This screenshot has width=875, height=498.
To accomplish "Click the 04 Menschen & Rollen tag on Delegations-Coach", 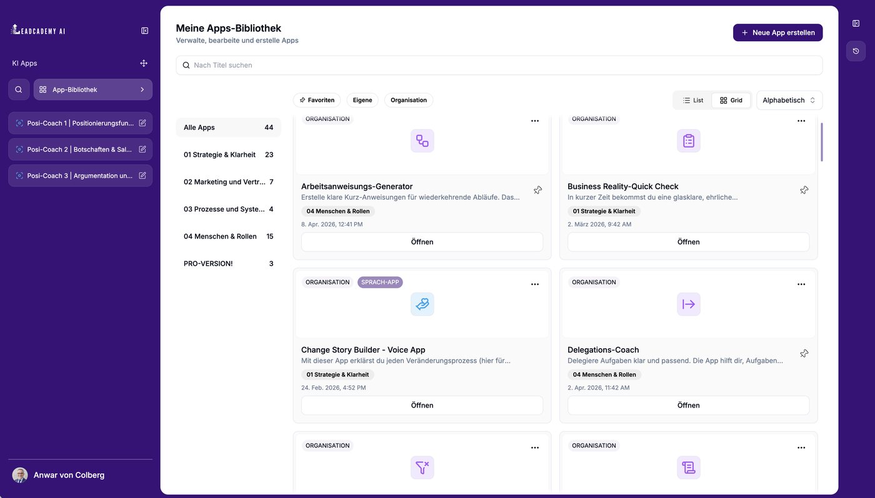I will click(x=604, y=374).
